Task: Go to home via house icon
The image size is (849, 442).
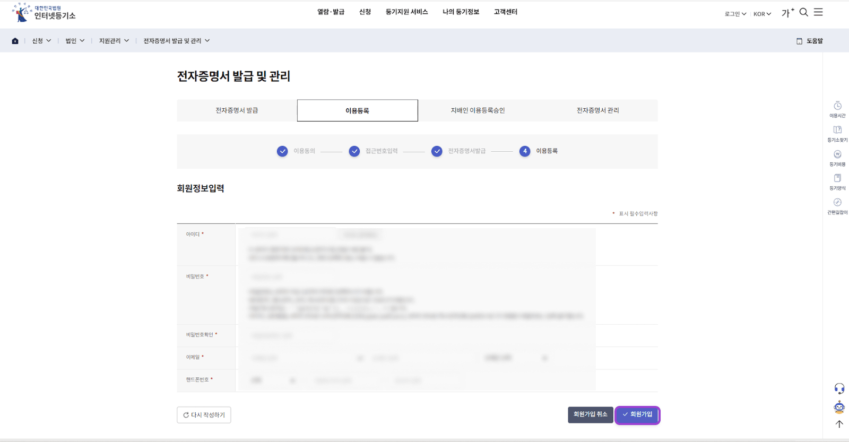Action: pos(15,41)
